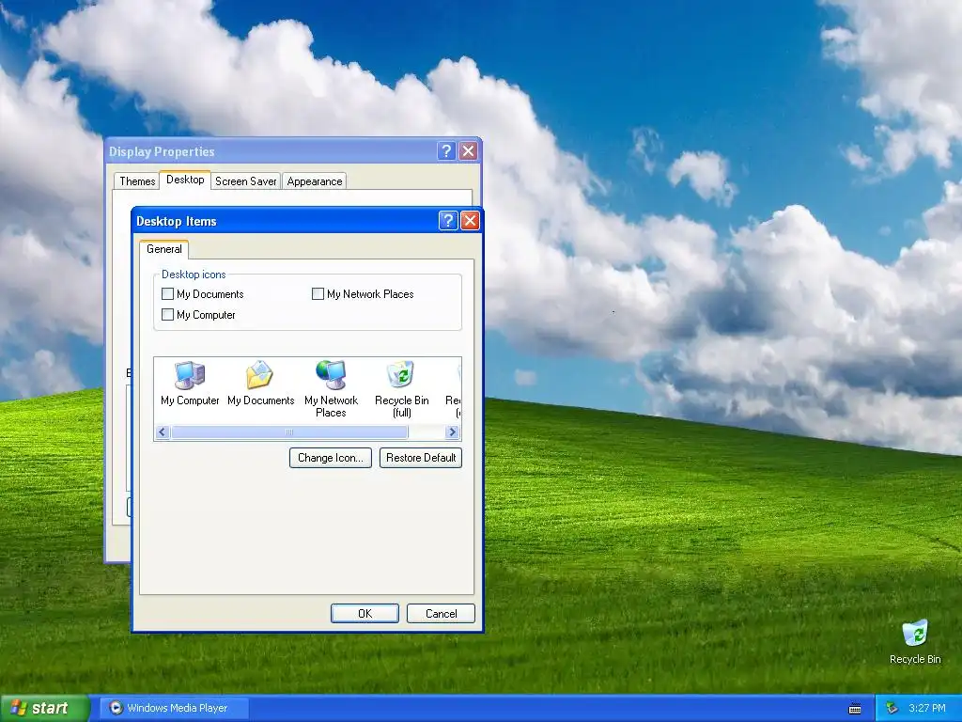Click the icon list's left scroll arrow
Viewport: 962px width, 722px height.
(163, 432)
